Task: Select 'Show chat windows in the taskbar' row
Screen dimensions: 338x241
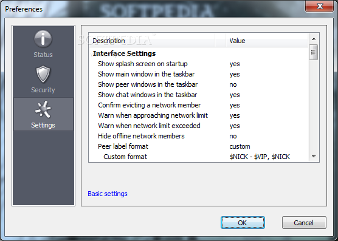Action: 198,95
